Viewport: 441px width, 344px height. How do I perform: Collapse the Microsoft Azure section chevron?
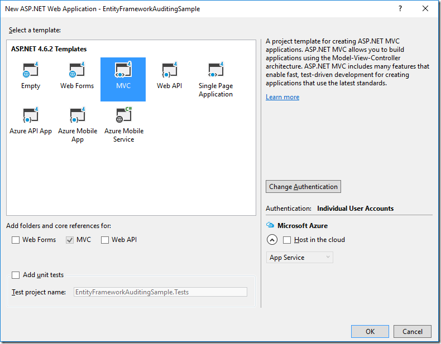coord(272,240)
